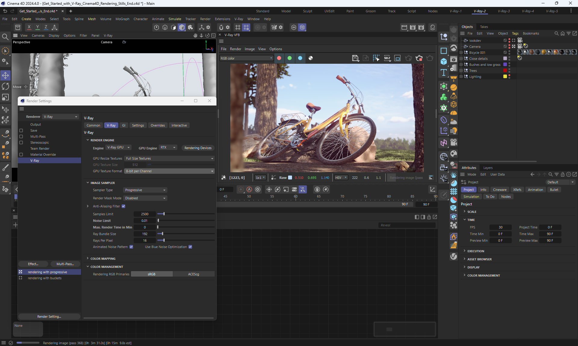
Task: Select ACEScg rendering primaries
Action: [x=194, y=274]
